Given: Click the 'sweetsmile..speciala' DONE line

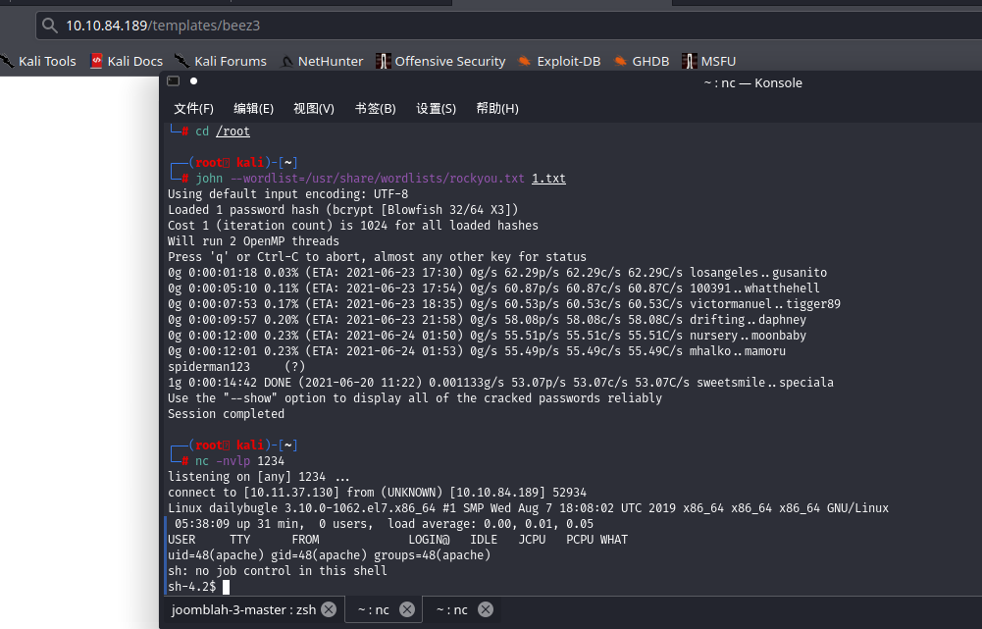Looking at the screenshot, I should coord(500,382).
